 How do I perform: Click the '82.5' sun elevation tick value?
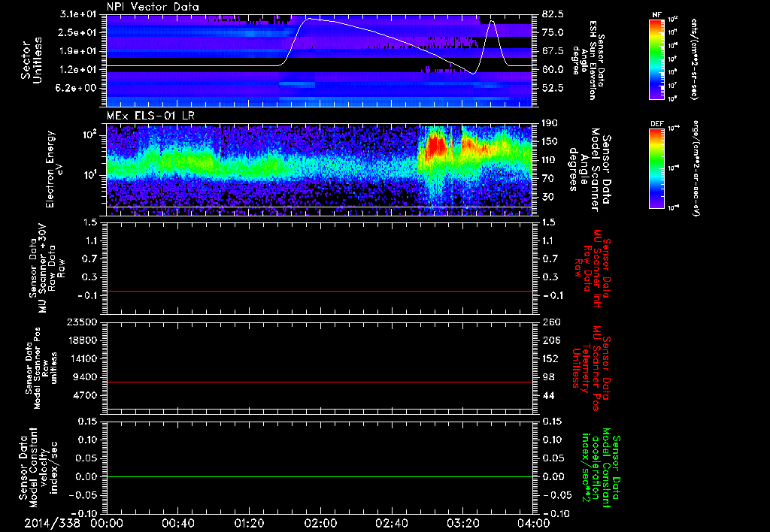[553, 14]
